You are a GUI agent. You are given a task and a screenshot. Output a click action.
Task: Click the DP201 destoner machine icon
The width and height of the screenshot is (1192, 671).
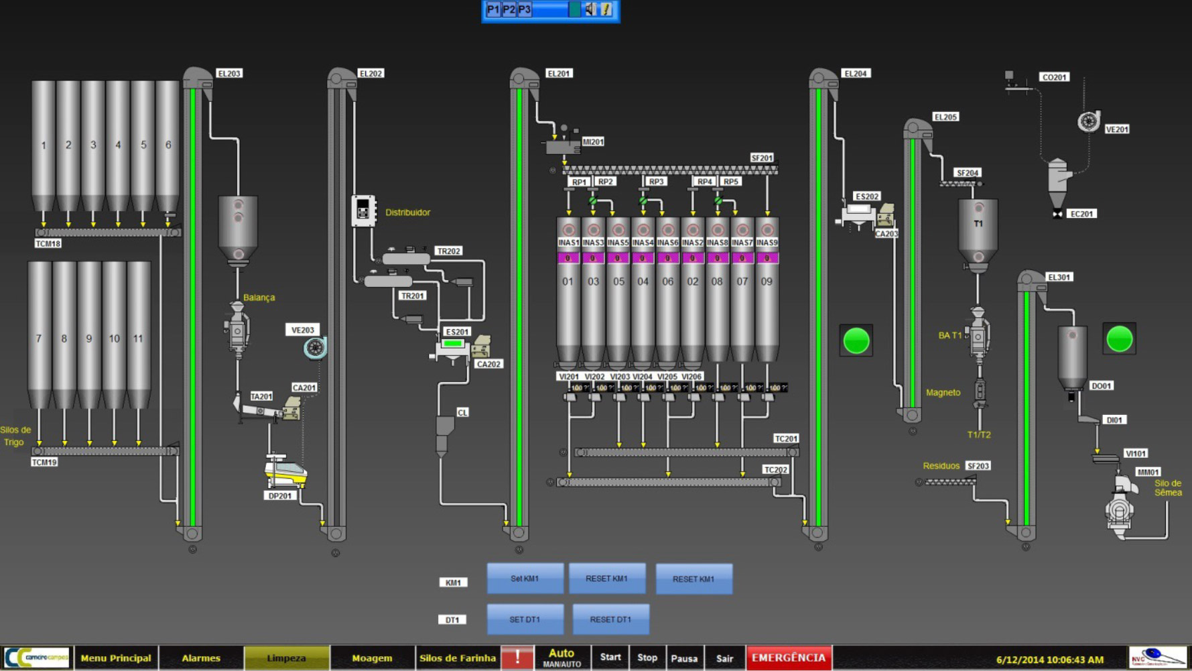coord(285,471)
